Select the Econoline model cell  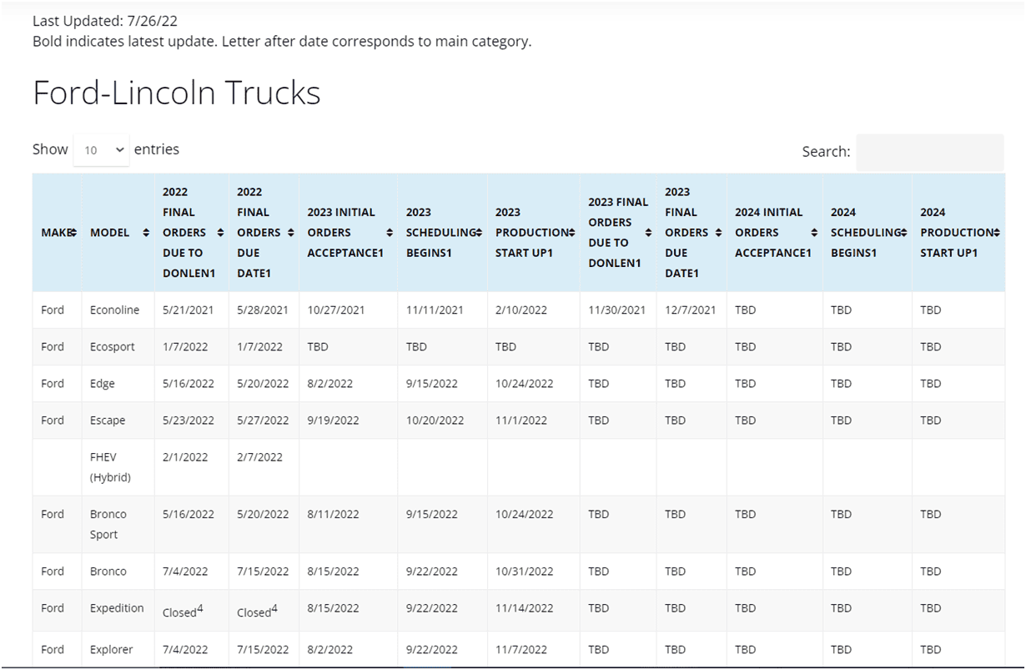118,310
